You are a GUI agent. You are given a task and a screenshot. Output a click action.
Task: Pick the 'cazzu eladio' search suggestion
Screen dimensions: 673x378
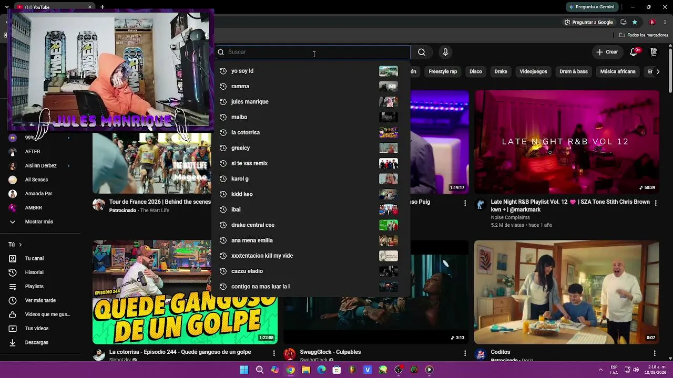click(311, 271)
